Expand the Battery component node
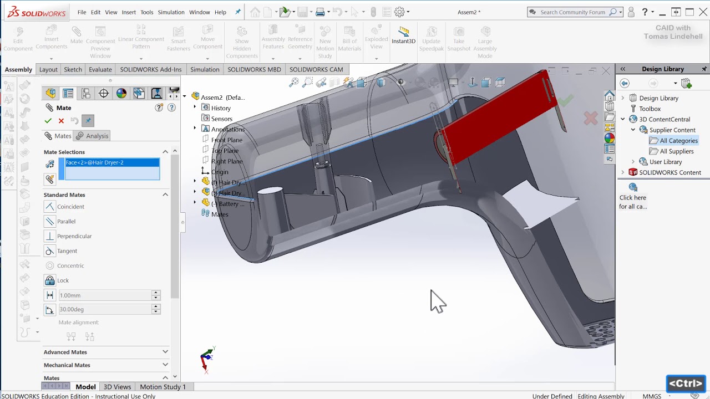Screen dimensions: 710x399 195,204
